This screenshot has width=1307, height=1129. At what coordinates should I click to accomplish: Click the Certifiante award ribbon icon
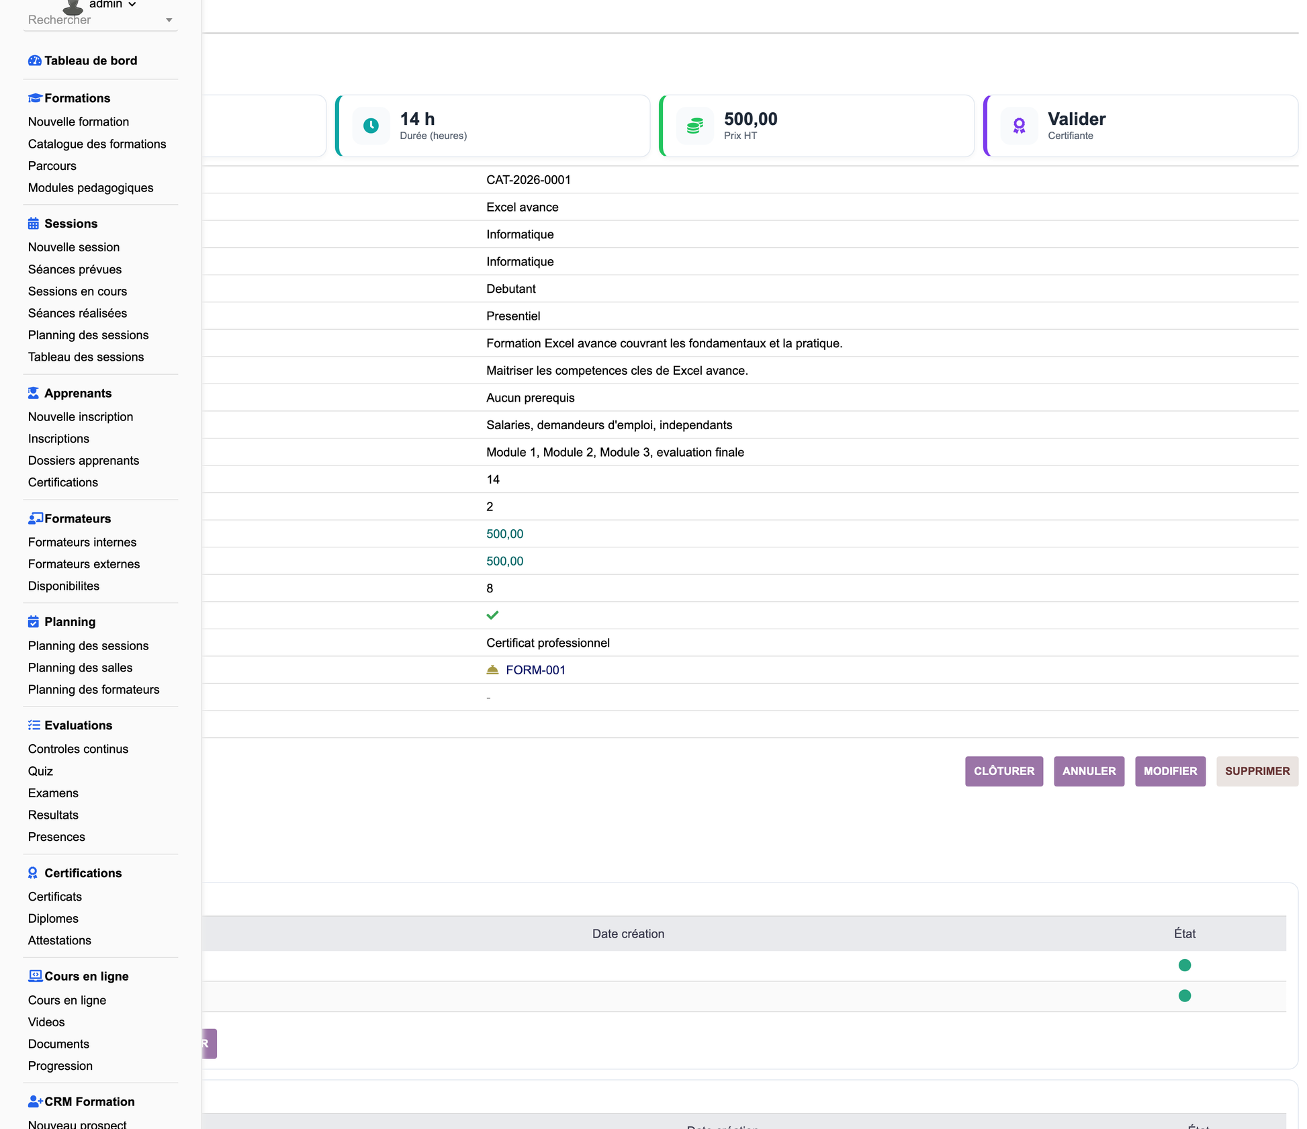1019,126
